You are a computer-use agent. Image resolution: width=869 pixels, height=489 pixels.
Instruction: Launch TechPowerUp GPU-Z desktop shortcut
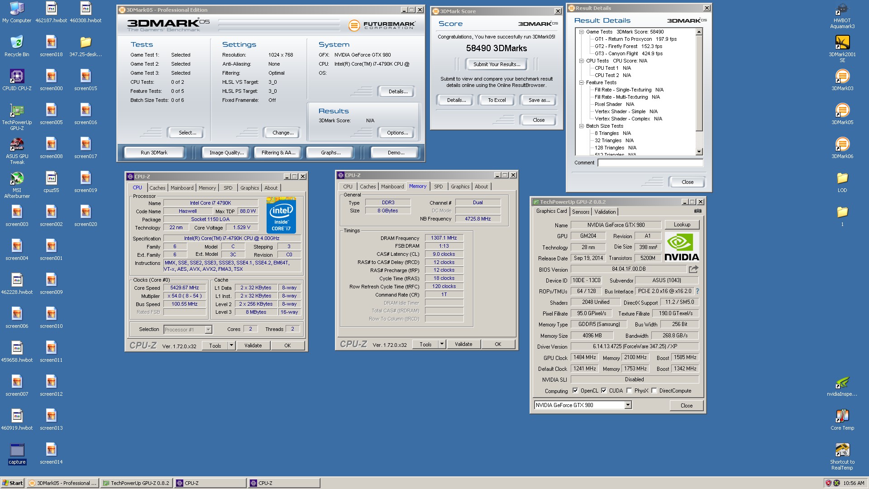(x=17, y=117)
